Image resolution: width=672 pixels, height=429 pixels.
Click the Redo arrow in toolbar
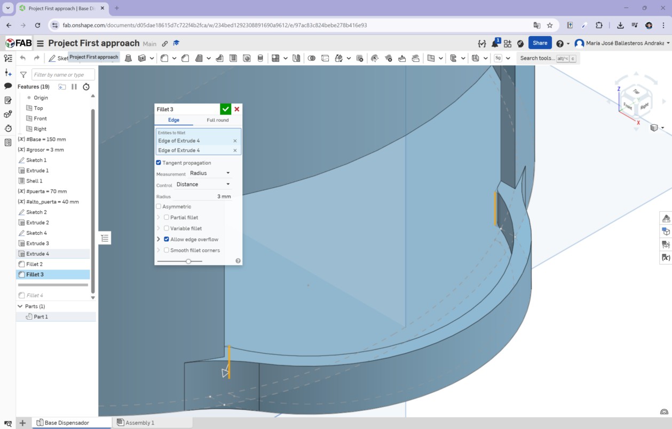coord(37,58)
